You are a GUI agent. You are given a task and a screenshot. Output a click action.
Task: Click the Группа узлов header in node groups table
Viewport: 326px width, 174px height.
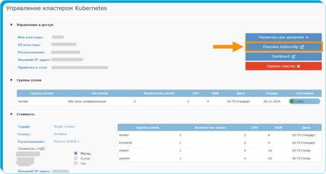pos(42,93)
